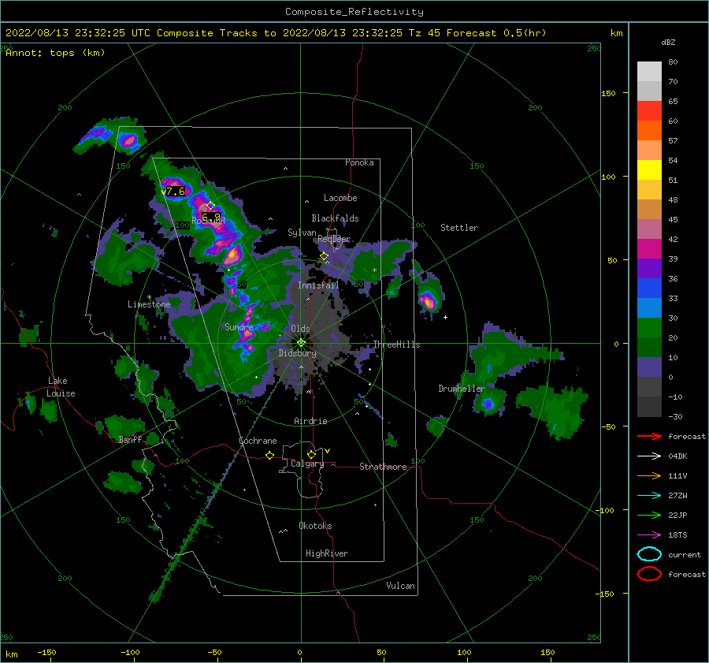Viewport: 709px width, 663px height.
Task: Click the bright yellow-cored cell south of the 6.0 label
Action: click(x=232, y=255)
